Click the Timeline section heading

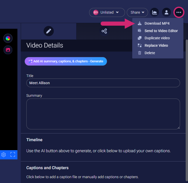point(34,140)
